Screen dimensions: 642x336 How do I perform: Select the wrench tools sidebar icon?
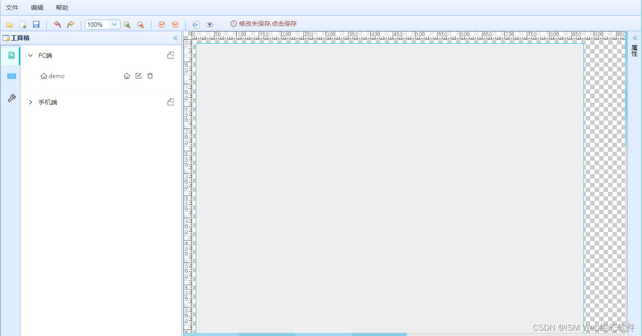pyautogui.click(x=11, y=98)
